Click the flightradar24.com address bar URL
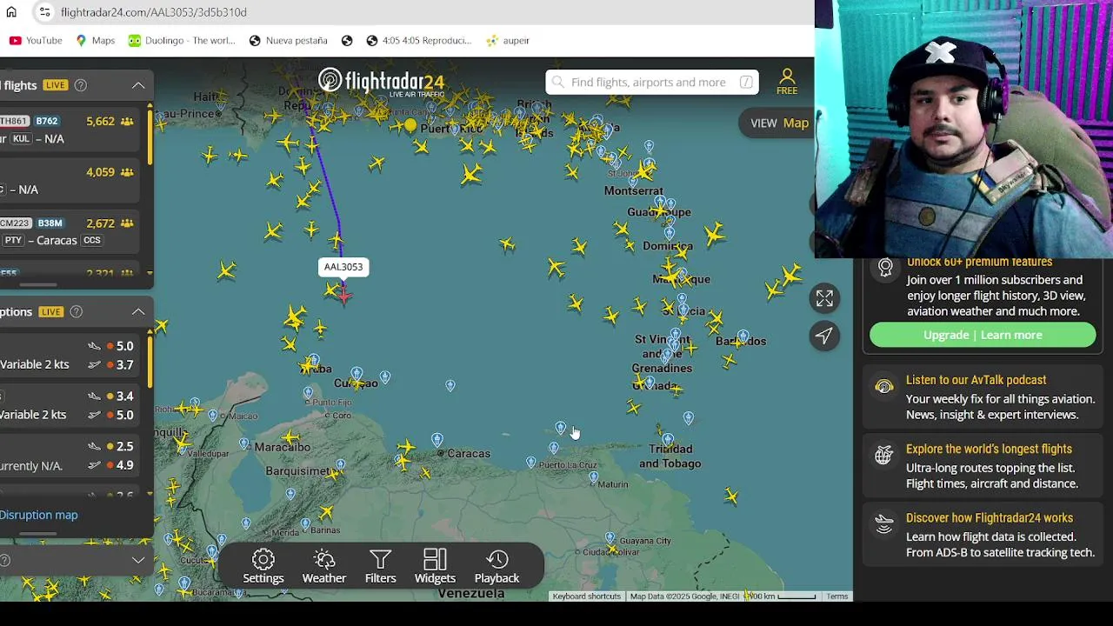 click(x=154, y=12)
